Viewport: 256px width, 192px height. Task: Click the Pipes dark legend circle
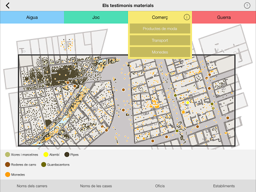pyautogui.click(x=67, y=154)
